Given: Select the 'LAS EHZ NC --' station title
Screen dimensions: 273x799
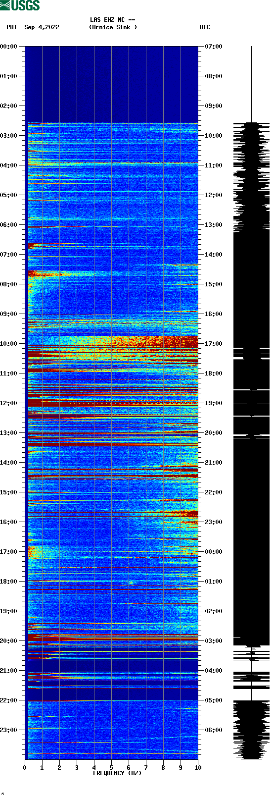Looking at the screenshot, I should 113,20.
